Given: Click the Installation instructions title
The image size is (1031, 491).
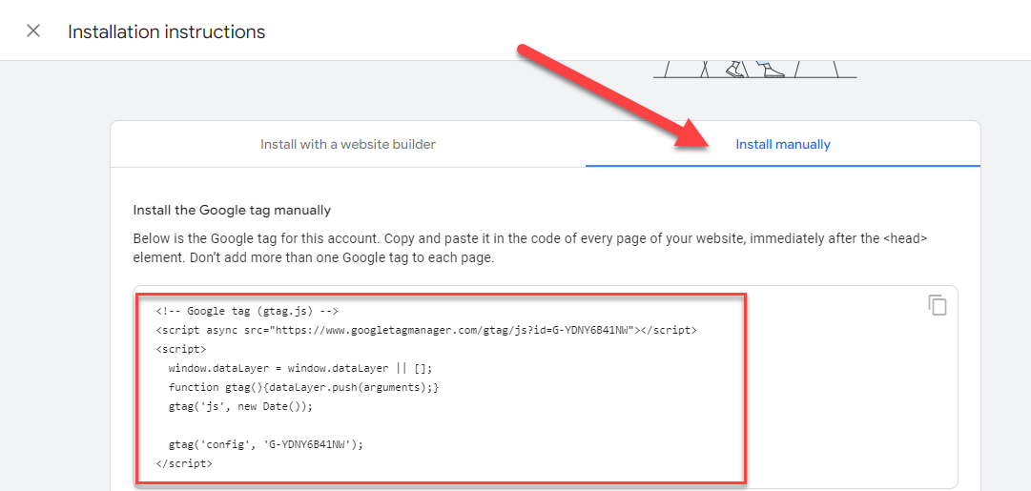Looking at the screenshot, I should point(166,31).
